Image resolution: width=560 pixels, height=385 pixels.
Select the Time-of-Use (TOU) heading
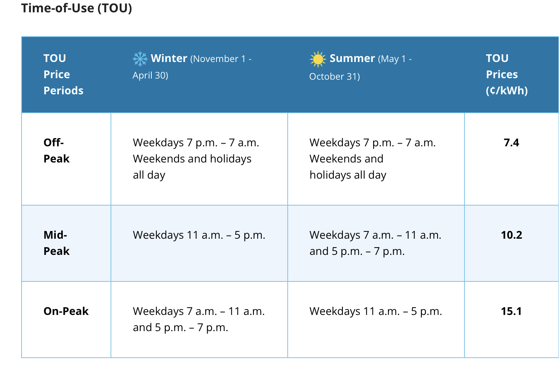[77, 8]
